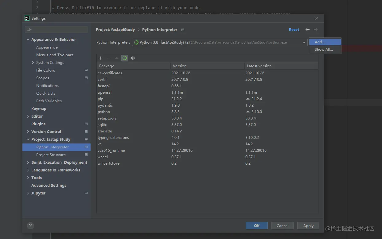The width and height of the screenshot is (382, 239).
Task: Click the settings search input field
Action: tap(57, 29)
